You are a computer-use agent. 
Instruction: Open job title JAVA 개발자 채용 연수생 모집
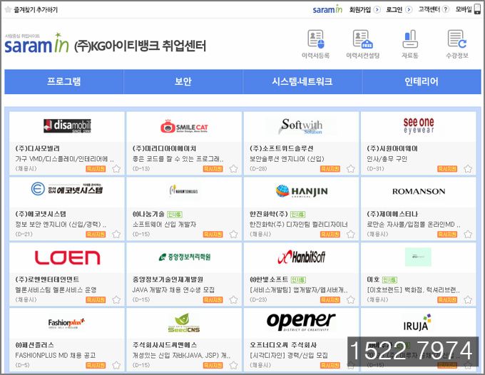[x=173, y=290]
